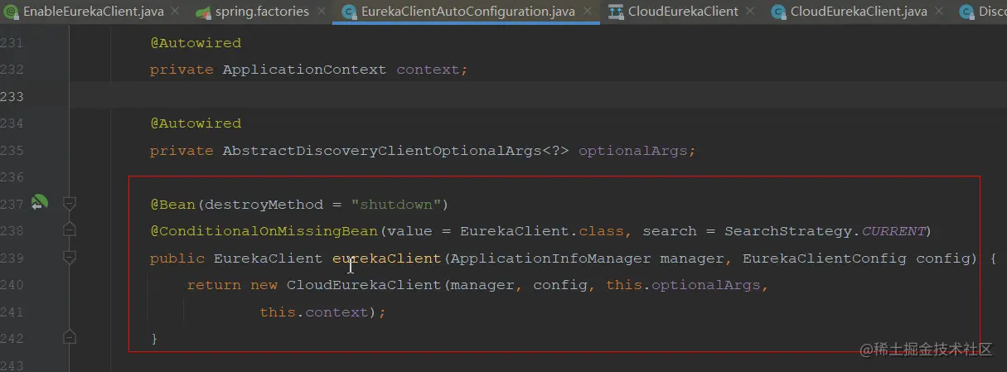Screen dimensions: 1007x372
Task: Toggle the closing fold marker at line 242
Action: click(70, 337)
